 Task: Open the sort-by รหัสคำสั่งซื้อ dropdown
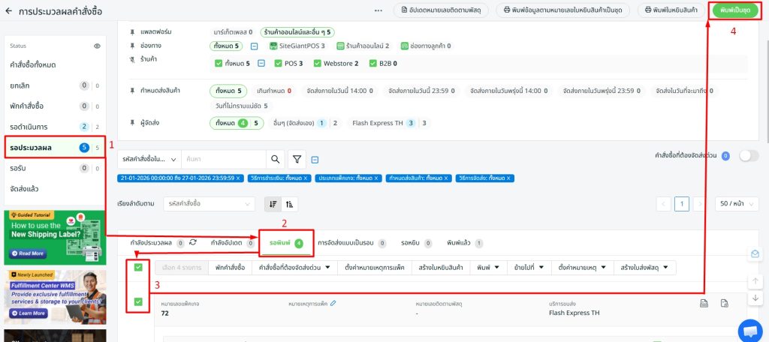208,203
